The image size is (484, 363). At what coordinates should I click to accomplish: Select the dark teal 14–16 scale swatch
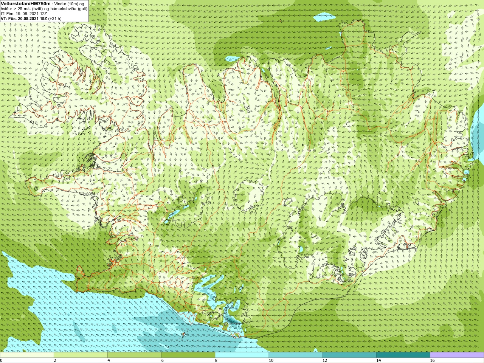click(403, 355)
